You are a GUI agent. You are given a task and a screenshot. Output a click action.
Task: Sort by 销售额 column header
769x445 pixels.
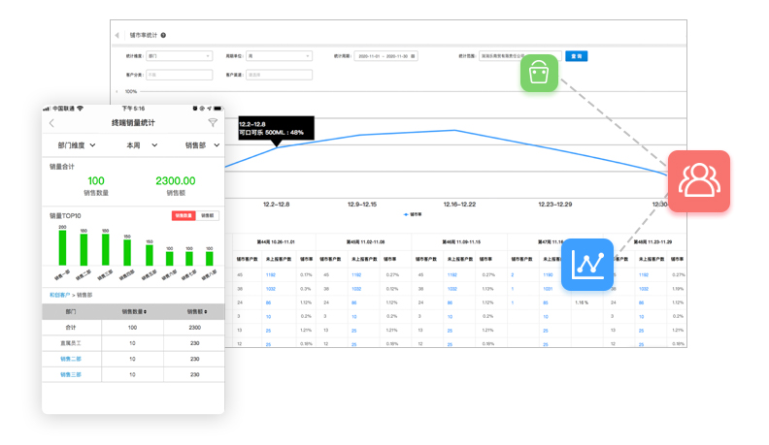point(194,312)
